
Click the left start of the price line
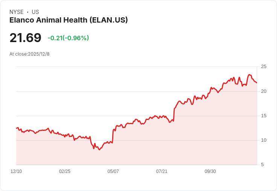pyautogui.click(x=17, y=128)
